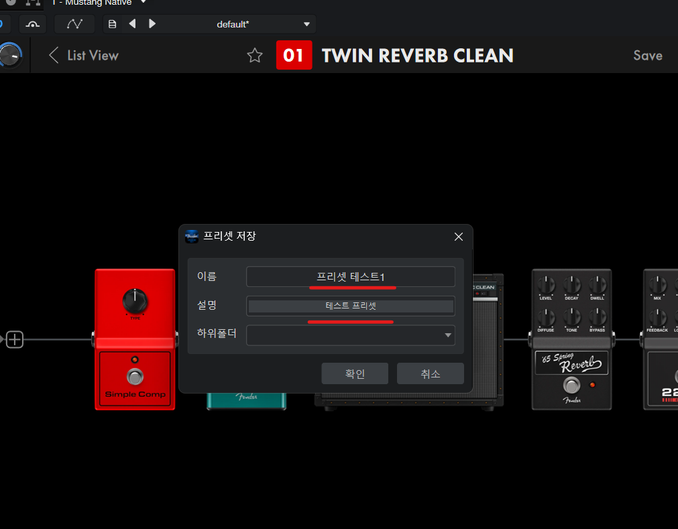Open the 하위폴더 dropdown
This screenshot has height=529, width=678.
tap(447, 335)
